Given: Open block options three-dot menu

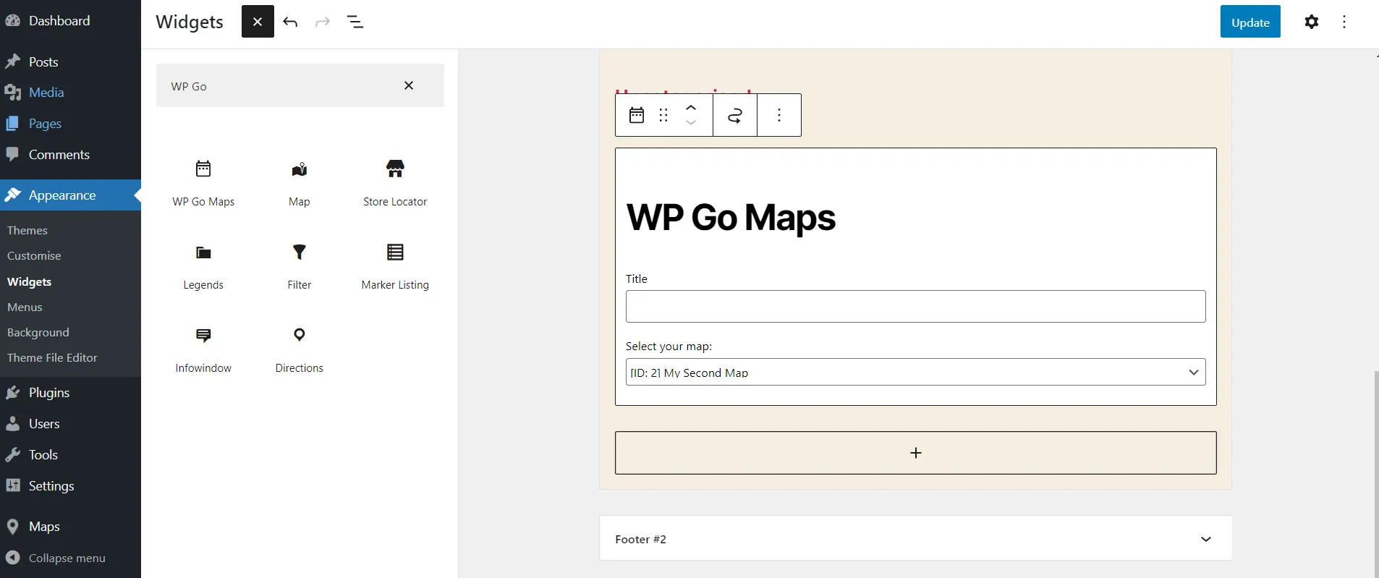Looking at the screenshot, I should [x=779, y=115].
